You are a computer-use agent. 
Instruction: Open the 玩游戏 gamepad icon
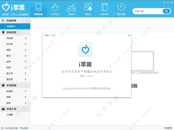[71, 8]
